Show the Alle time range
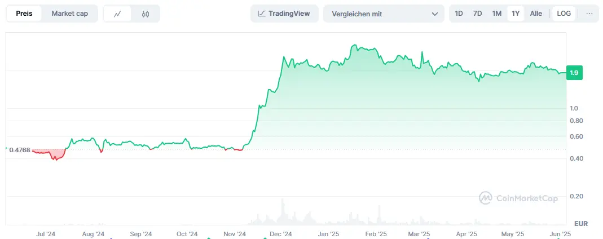Image resolution: width=603 pixels, height=239 pixels. click(x=536, y=14)
